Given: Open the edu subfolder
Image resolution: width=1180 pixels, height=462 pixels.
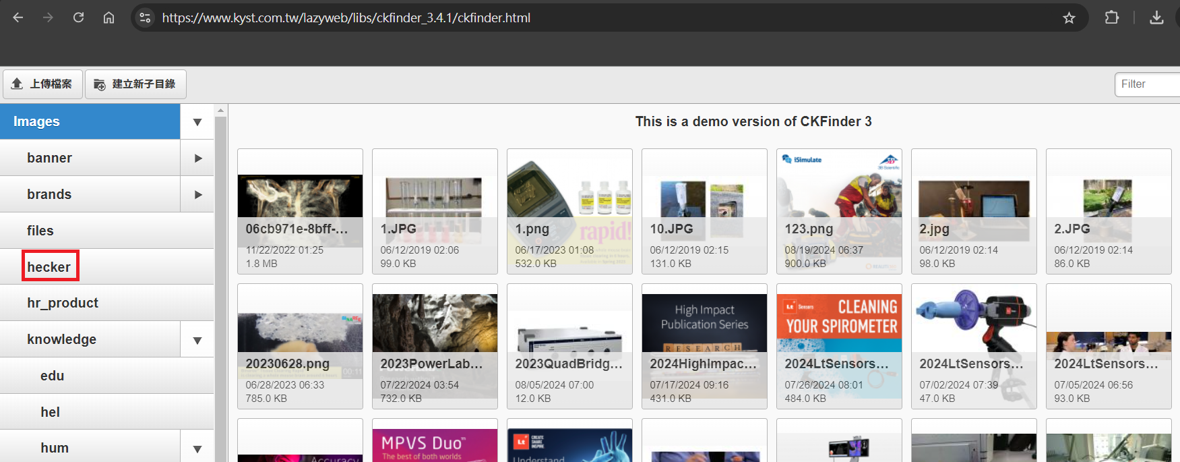Looking at the screenshot, I should coord(107,376).
